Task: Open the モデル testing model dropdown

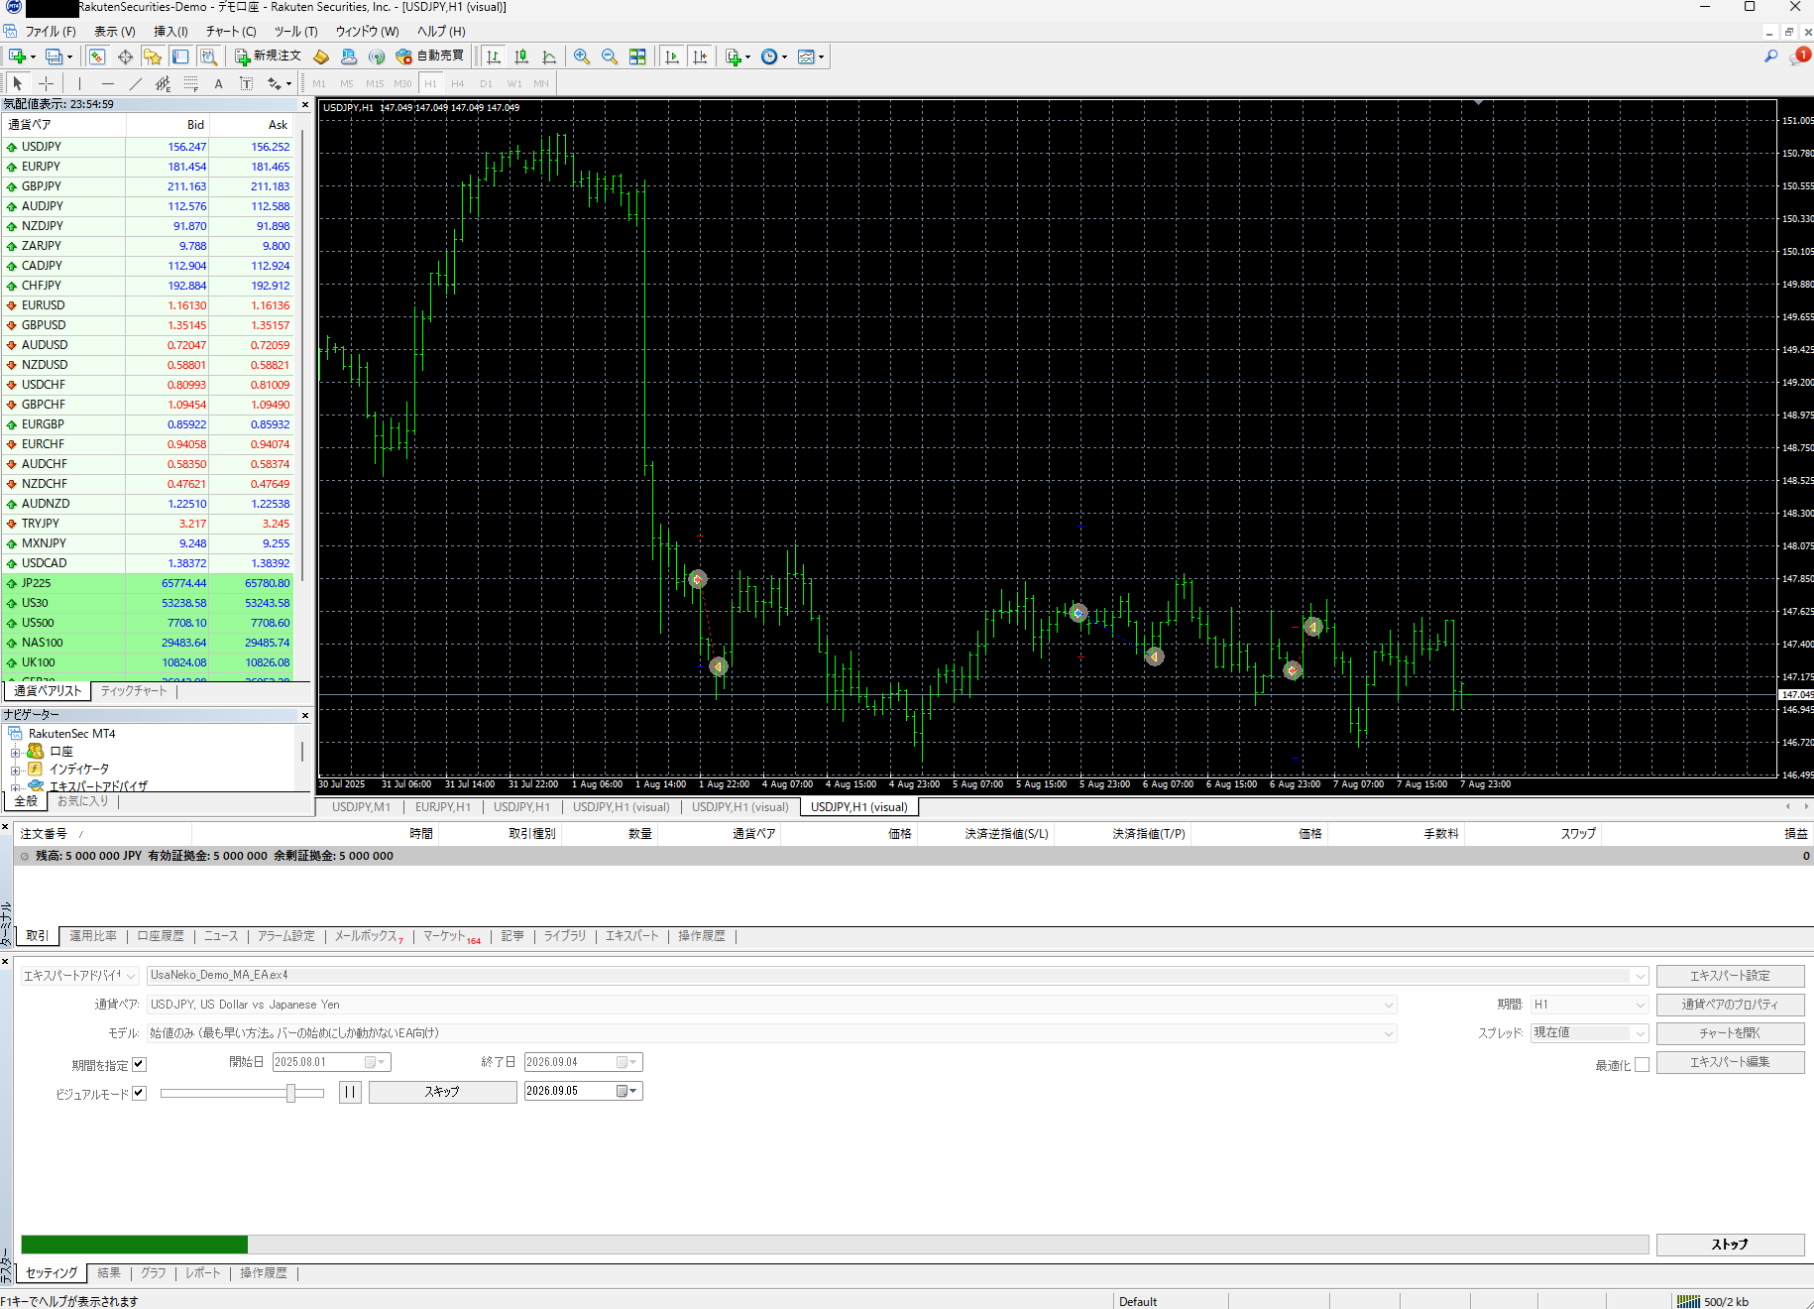Action: 771,1032
